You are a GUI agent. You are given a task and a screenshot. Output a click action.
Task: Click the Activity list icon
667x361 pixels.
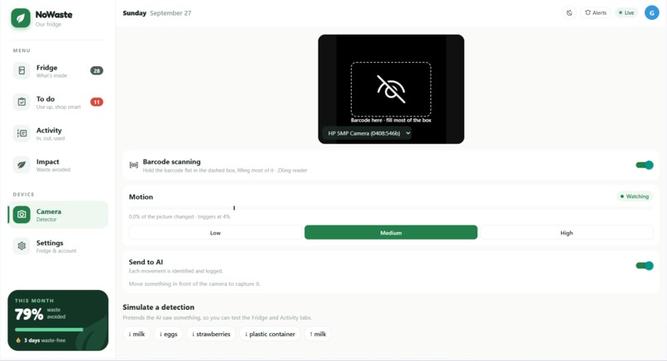click(x=22, y=133)
